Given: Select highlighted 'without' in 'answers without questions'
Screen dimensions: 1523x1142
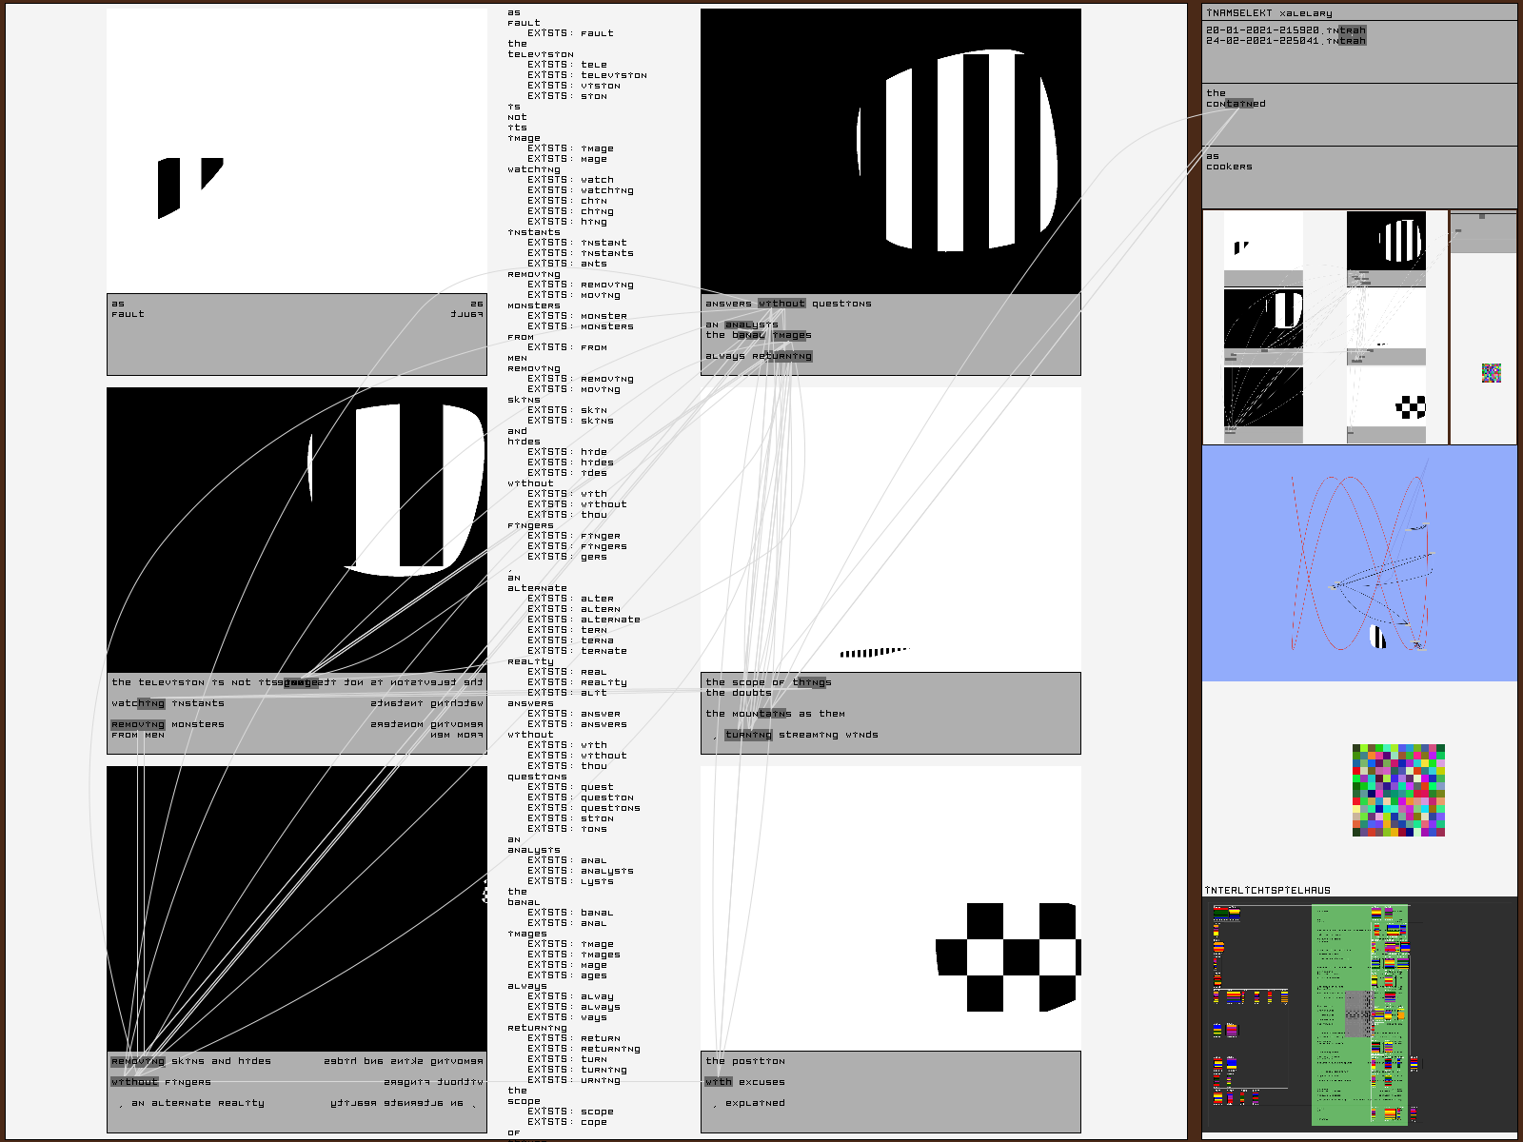Looking at the screenshot, I should click(x=781, y=304).
